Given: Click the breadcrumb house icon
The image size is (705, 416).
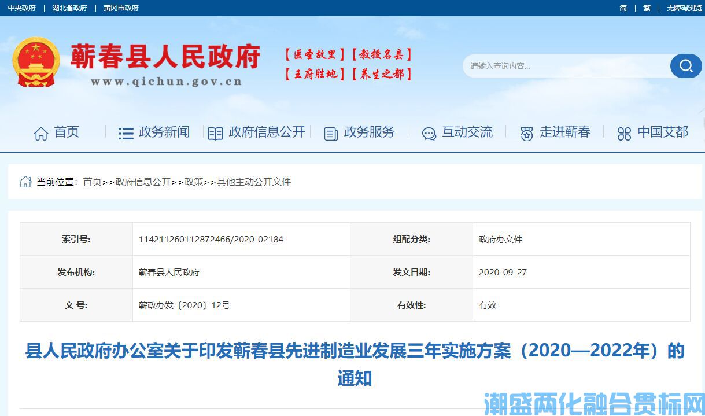Looking at the screenshot, I should pyautogui.click(x=25, y=182).
